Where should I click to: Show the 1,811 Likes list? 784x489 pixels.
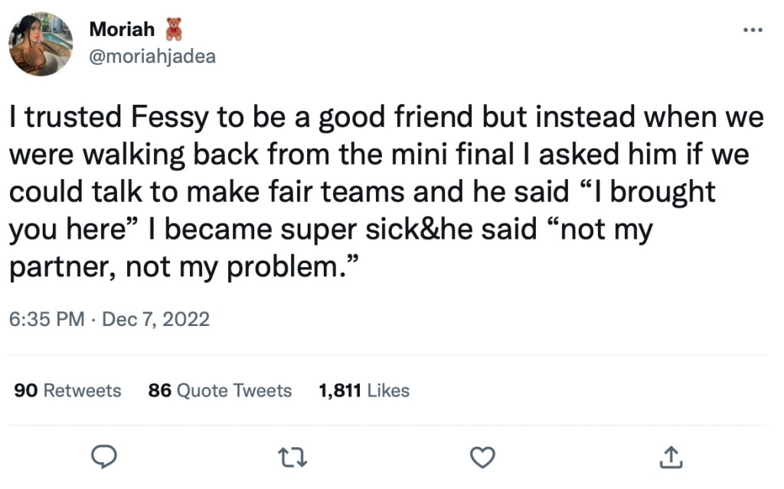(x=364, y=390)
